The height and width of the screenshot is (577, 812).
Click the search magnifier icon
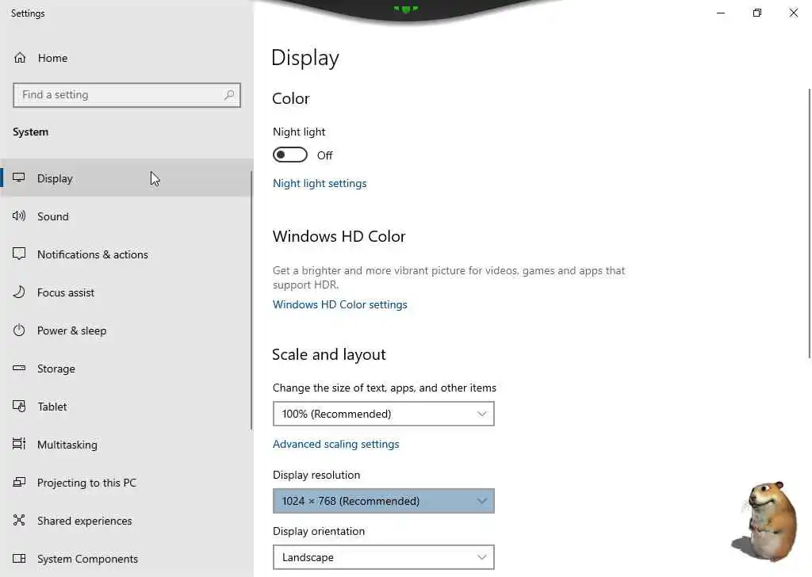pyautogui.click(x=229, y=94)
